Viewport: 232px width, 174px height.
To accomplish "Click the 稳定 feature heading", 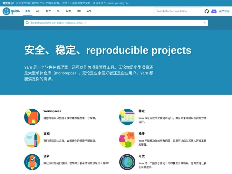I will pos(141,111).
